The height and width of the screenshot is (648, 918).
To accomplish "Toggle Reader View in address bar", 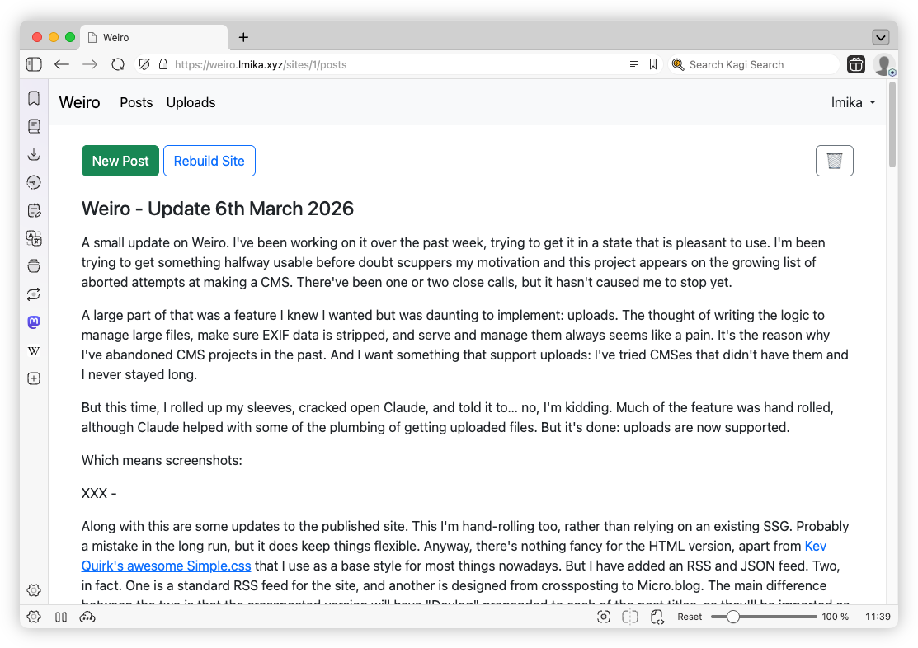I will (633, 64).
